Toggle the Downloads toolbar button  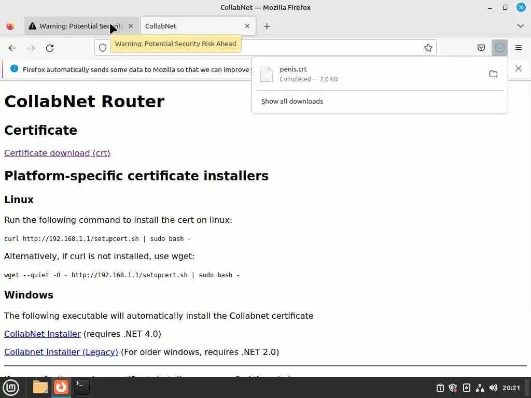tap(499, 48)
